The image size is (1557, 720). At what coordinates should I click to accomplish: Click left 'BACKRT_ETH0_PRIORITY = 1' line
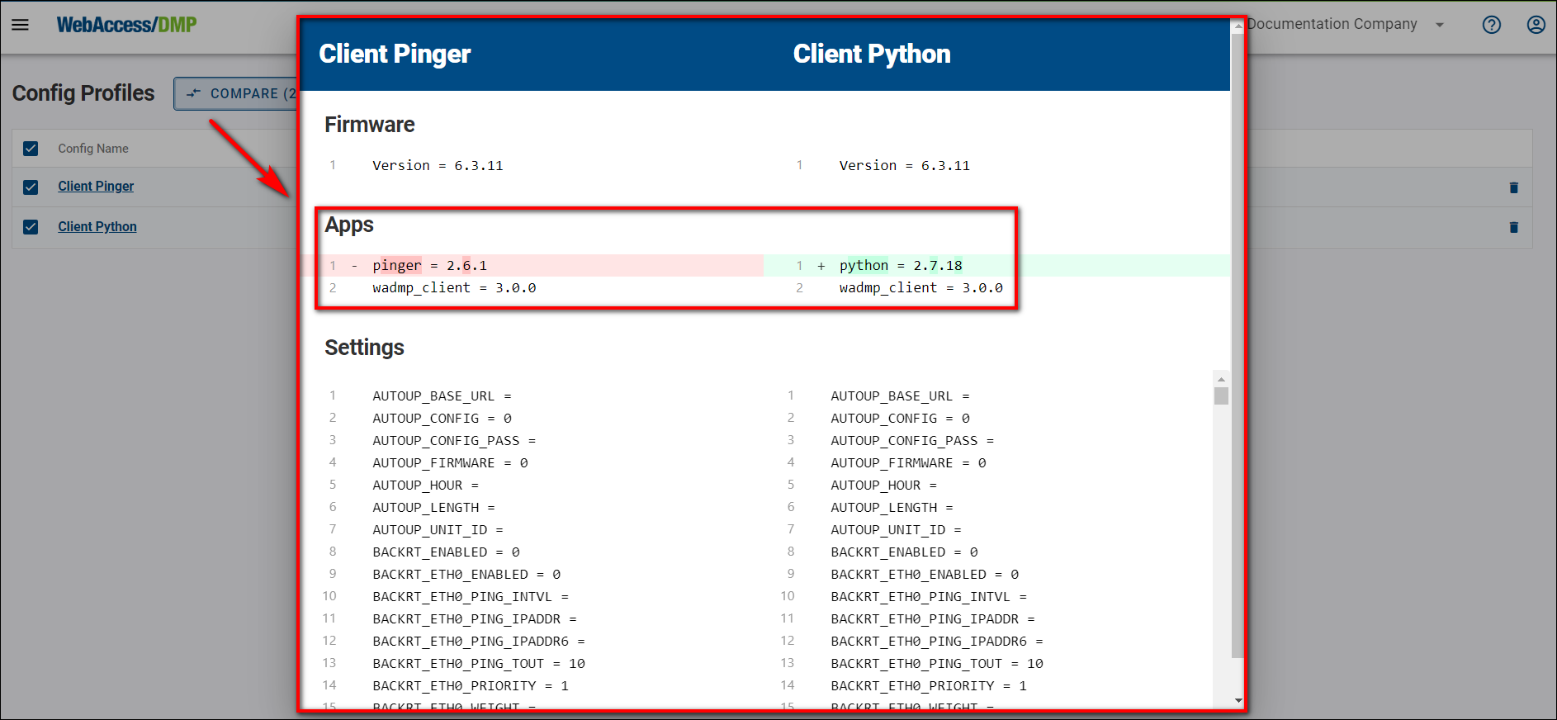click(471, 686)
